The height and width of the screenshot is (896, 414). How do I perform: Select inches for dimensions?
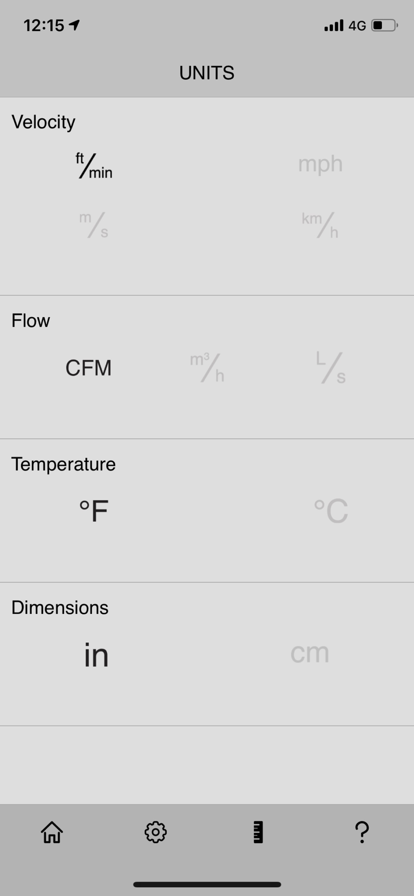tap(96, 655)
